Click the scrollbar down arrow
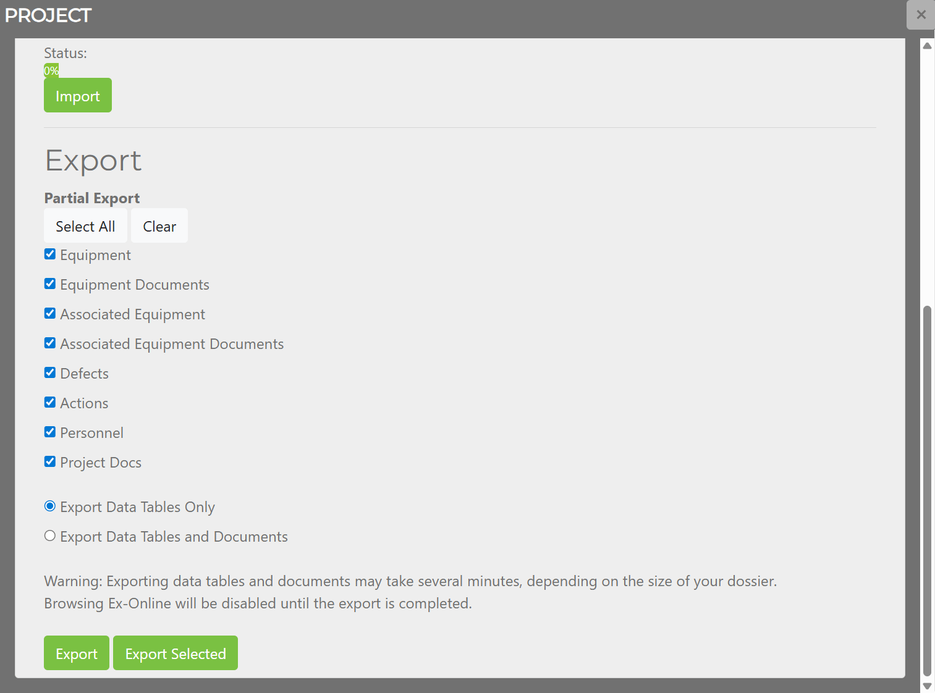 (927, 686)
